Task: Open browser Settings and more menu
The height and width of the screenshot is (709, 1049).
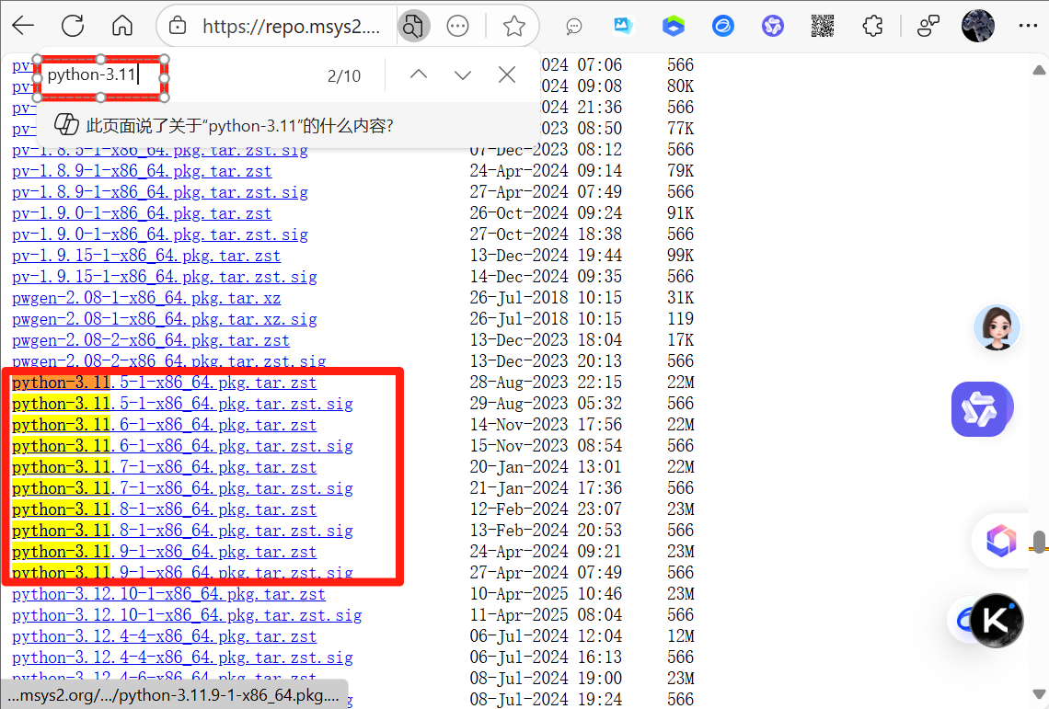Action: (x=1028, y=26)
